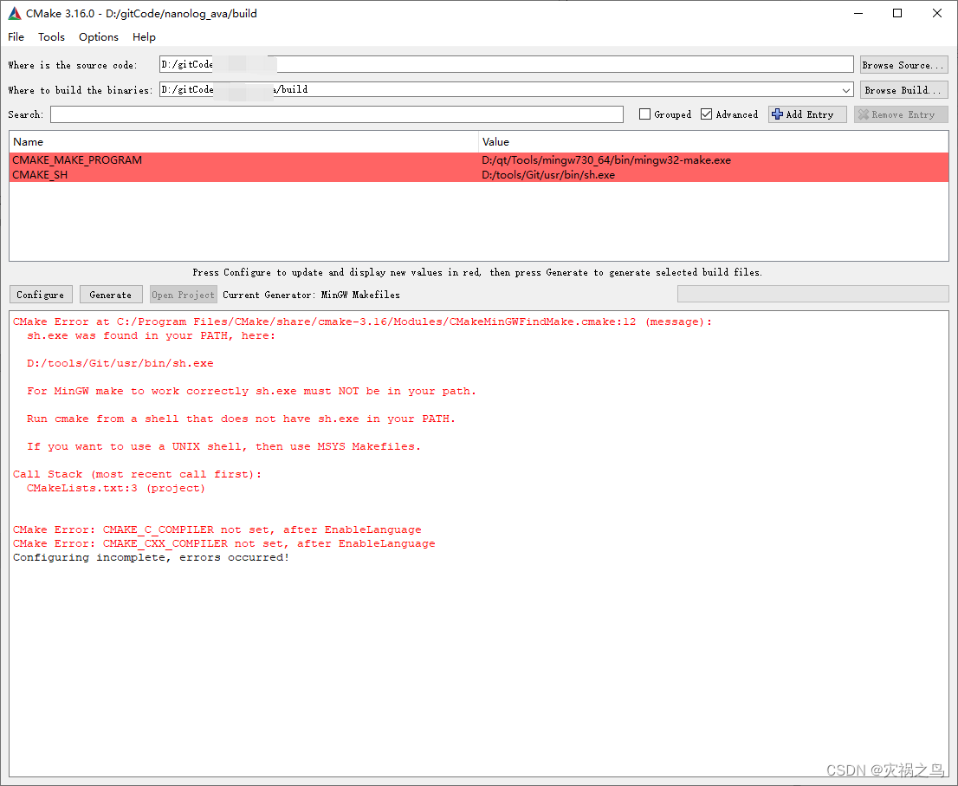Click the CMAKE_CXX_COMPILER not set error

224,543
